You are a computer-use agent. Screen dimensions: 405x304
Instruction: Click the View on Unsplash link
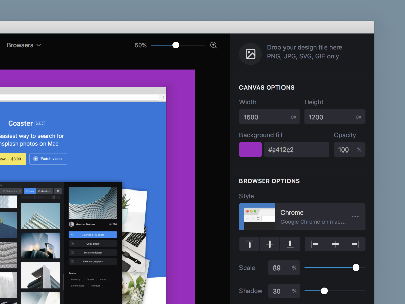tap(93, 261)
